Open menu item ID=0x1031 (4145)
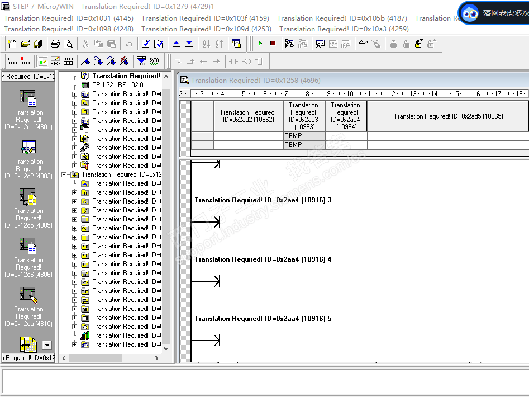Image resolution: width=529 pixels, height=397 pixels. pos(69,18)
